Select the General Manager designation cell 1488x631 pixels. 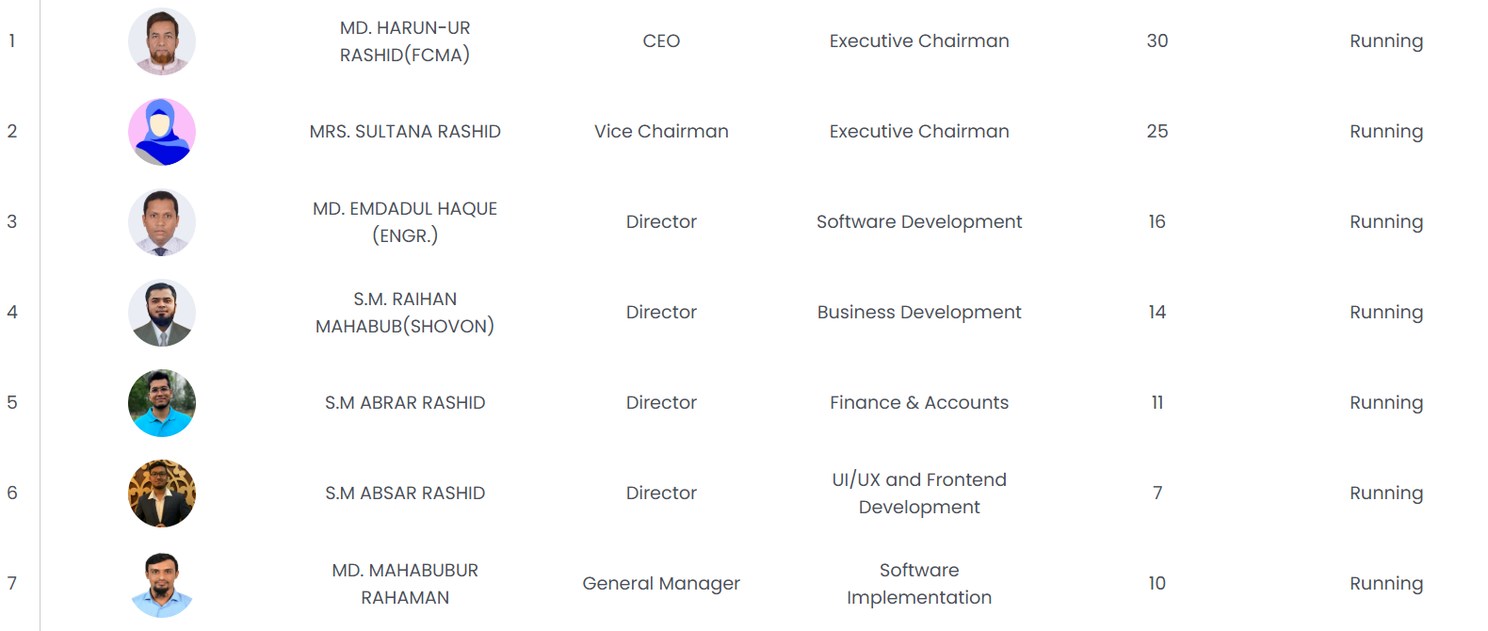[x=661, y=584]
